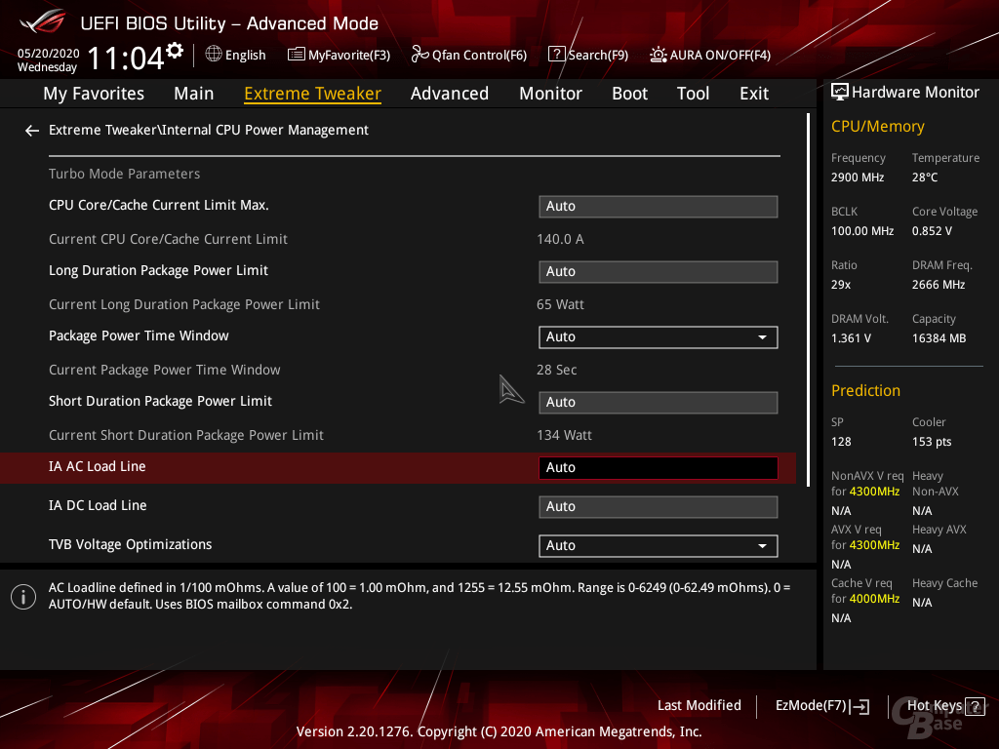Click the Turbo Mode Parameters heading
The height and width of the screenshot is (749, 999).
(x=124, y=174)
